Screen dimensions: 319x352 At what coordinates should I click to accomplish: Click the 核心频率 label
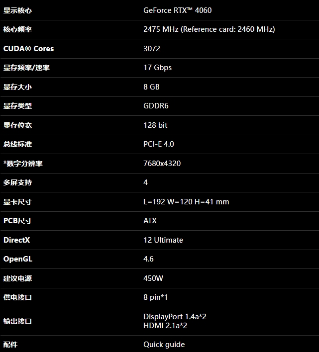click(17, 29)
